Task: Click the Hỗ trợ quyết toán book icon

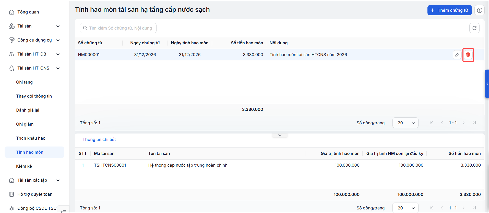Action: [x=11, y=194]
